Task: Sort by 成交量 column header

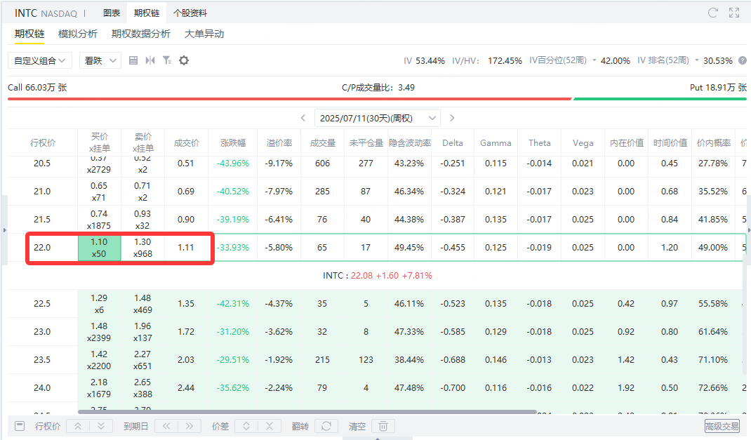Action: (322, 142)
